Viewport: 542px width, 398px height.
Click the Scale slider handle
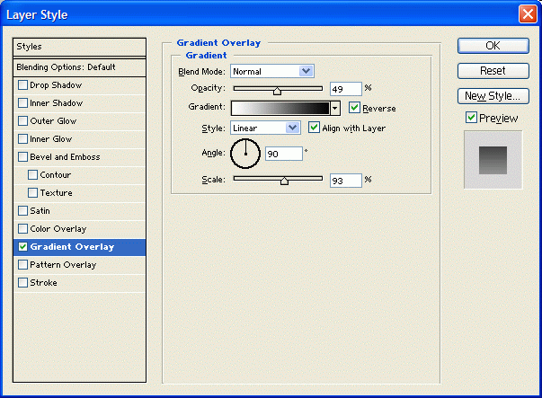tap(284, 181)
